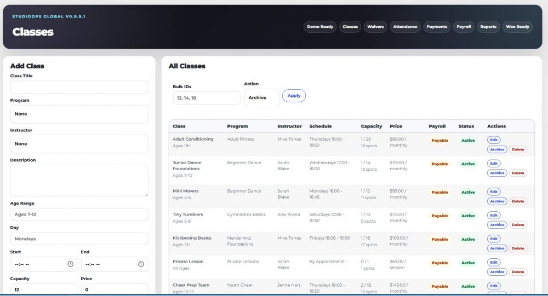Screen dimensions: 548x296
Task: Click Payable badge for Kickboxing Basics
Action: pos(439,240)
